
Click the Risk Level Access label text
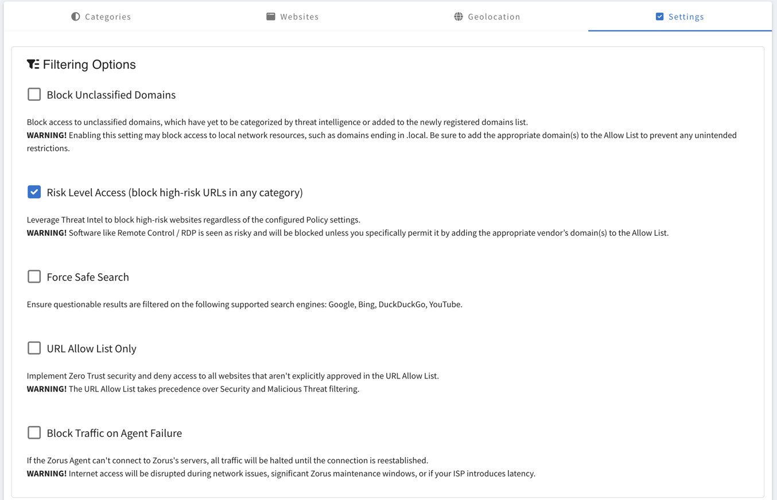click(174, 193)
